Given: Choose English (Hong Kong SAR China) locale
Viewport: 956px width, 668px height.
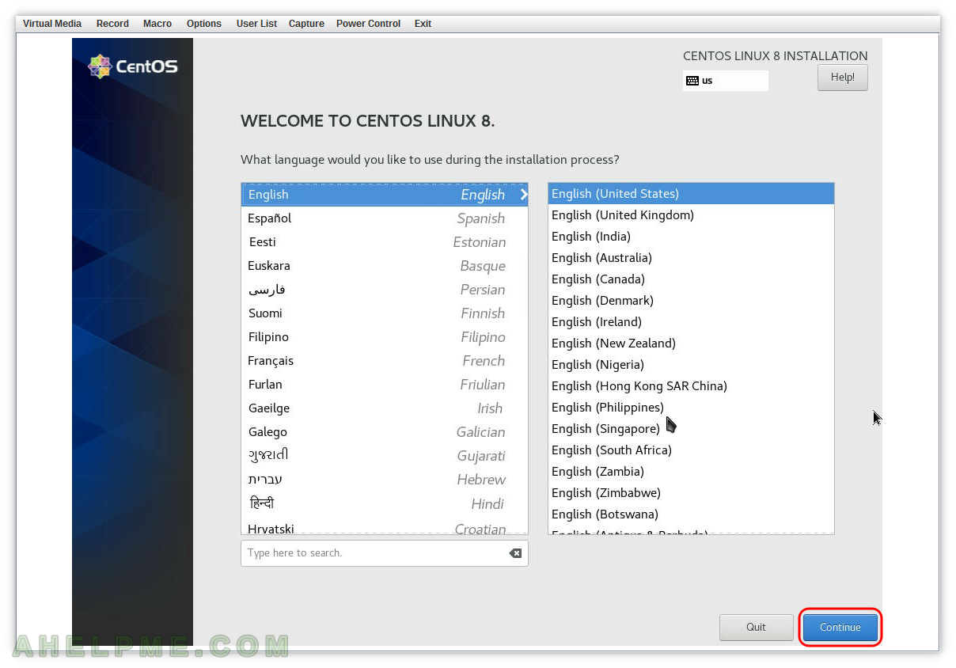Looking at the screenshot, I should tap(691, 386).
